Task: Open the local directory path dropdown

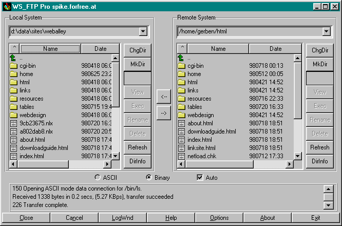Action: pyautogui.click(x=143, y=32)
